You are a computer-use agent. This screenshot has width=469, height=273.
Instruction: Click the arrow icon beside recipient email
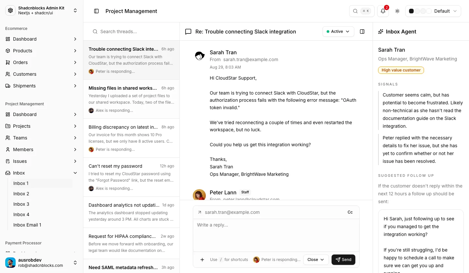[x=200, y=212]
